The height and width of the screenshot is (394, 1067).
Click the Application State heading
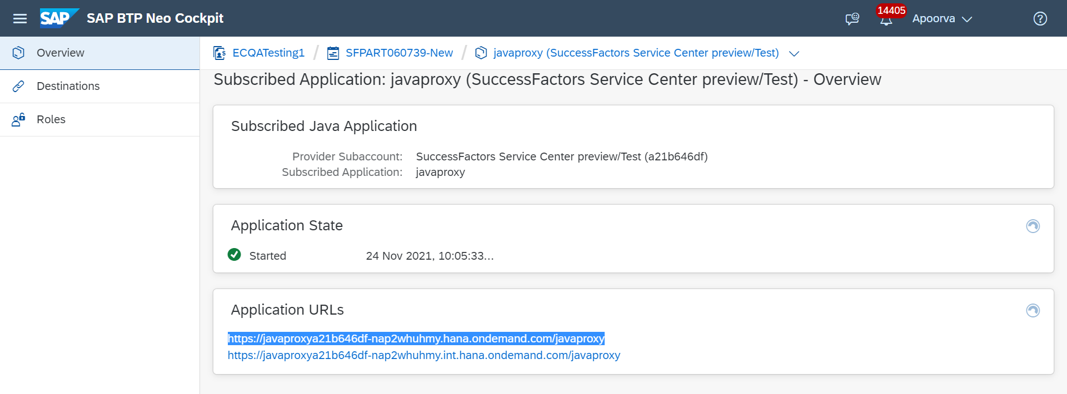[287, 225]
